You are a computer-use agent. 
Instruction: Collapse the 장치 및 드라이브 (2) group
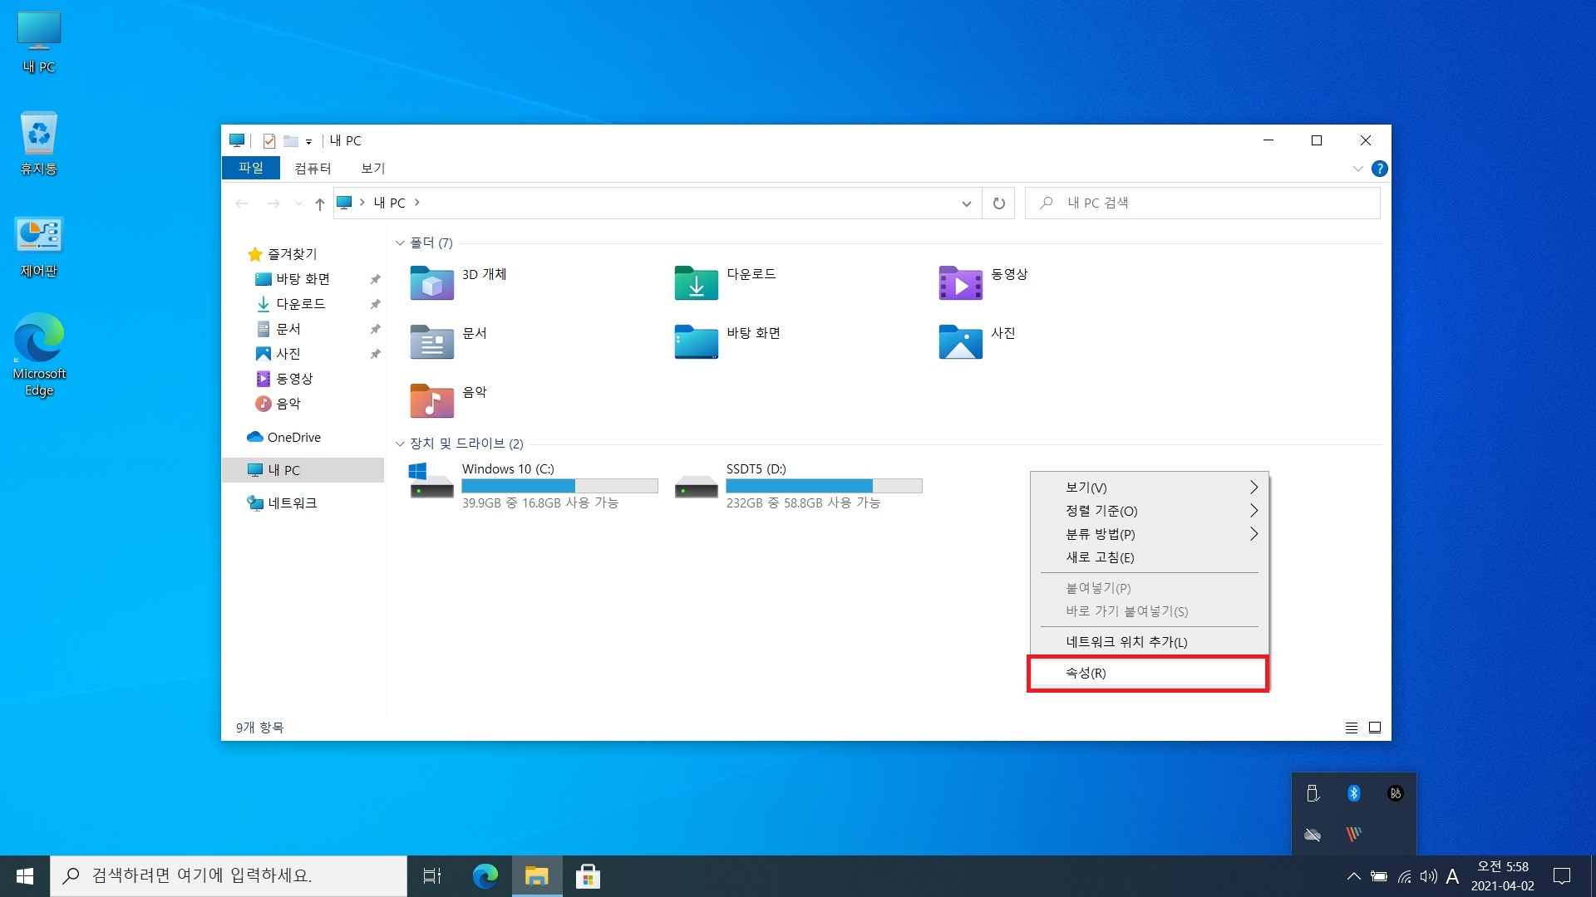[400, 444]
